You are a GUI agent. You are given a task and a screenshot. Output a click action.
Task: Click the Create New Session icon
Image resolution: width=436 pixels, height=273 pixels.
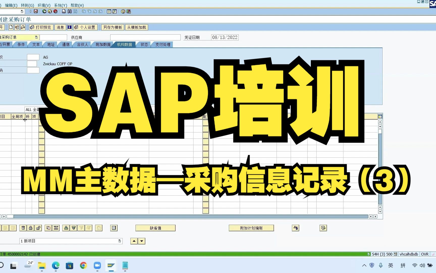(109, 11)
